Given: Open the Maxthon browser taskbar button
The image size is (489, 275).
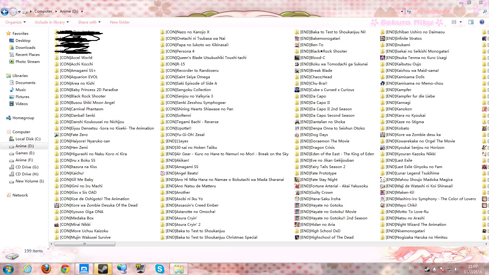Looking at the screenshot, I should pyautogui.click(x=84, y=269).
